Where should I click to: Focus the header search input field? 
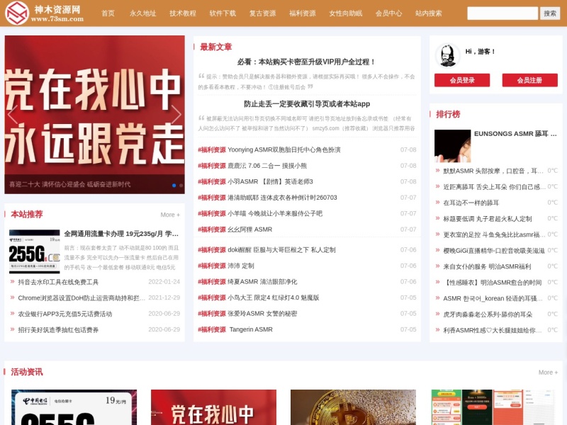503,13
